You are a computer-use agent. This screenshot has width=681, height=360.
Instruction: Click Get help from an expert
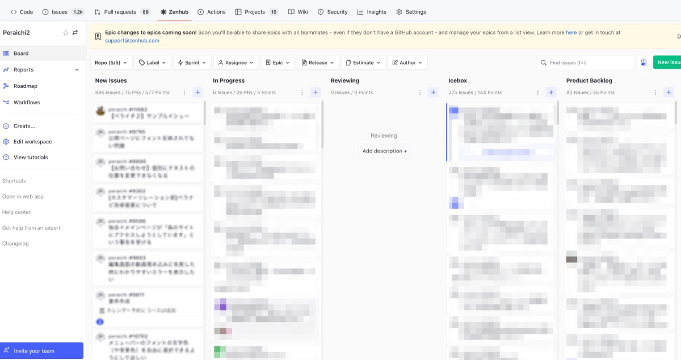31,228
